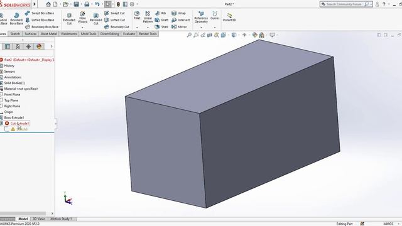The width and height of the screenshot is (402, 226).
Task: Switch to DimXpertManager tab icon
Action: click(28, 46)
